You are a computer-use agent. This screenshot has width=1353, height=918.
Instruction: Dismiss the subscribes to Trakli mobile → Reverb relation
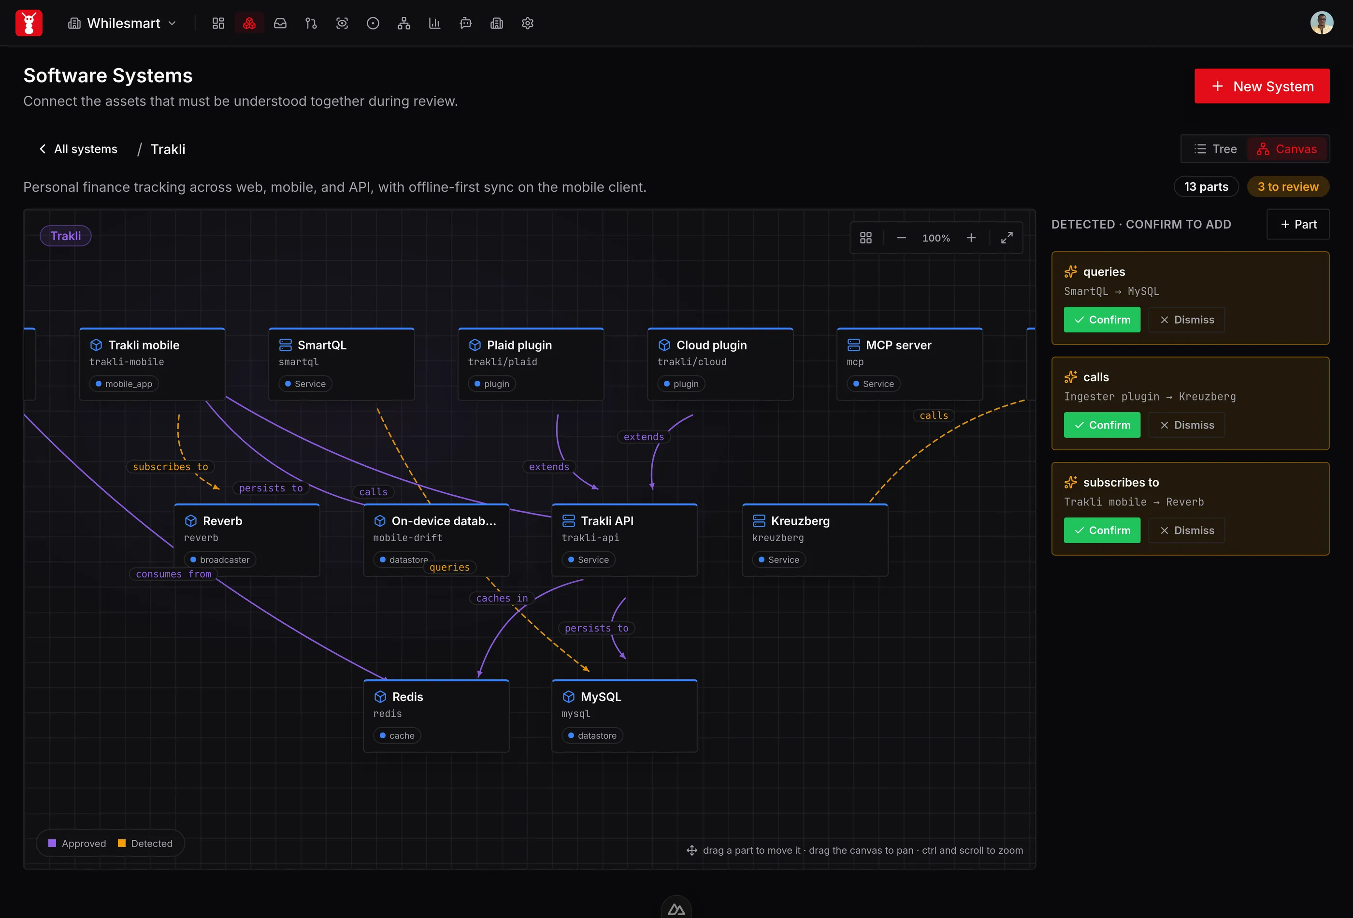click(1186, 531)
